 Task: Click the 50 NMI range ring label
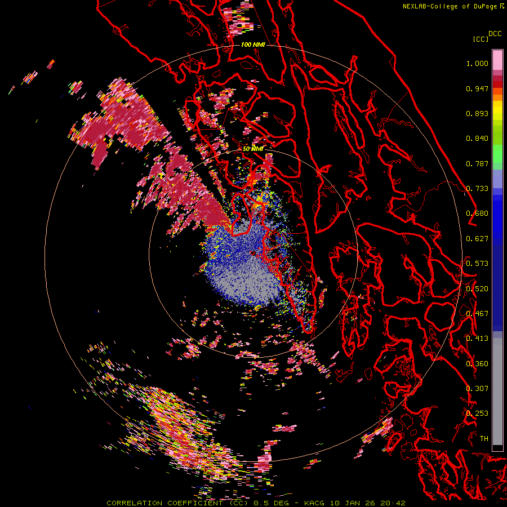[x=253, y=149]
